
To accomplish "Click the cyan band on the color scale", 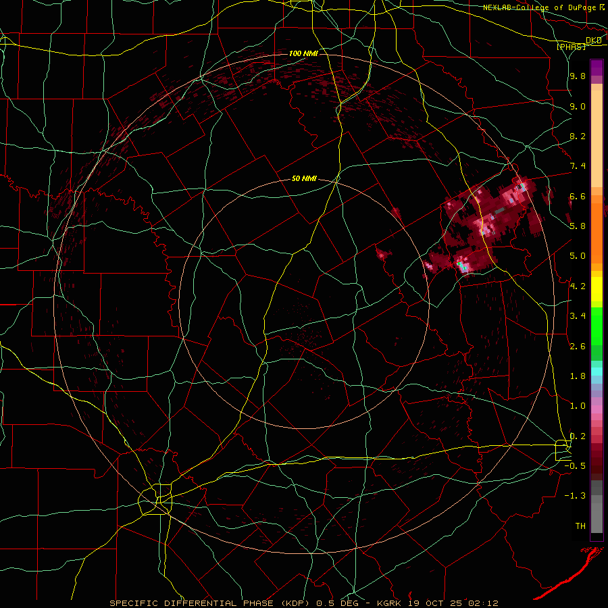I will [x=597, y=371].
